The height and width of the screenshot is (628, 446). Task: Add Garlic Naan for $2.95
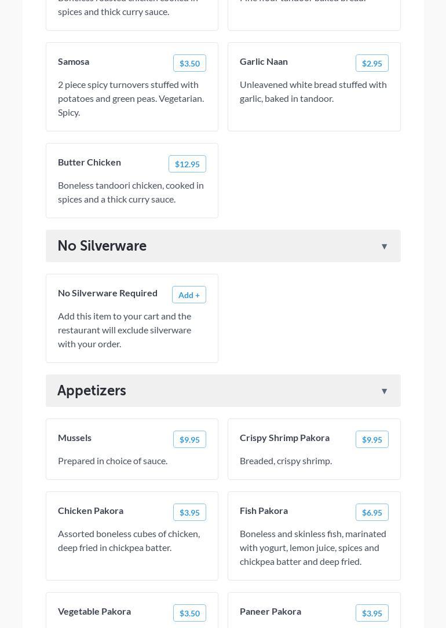tap(372, 64)
